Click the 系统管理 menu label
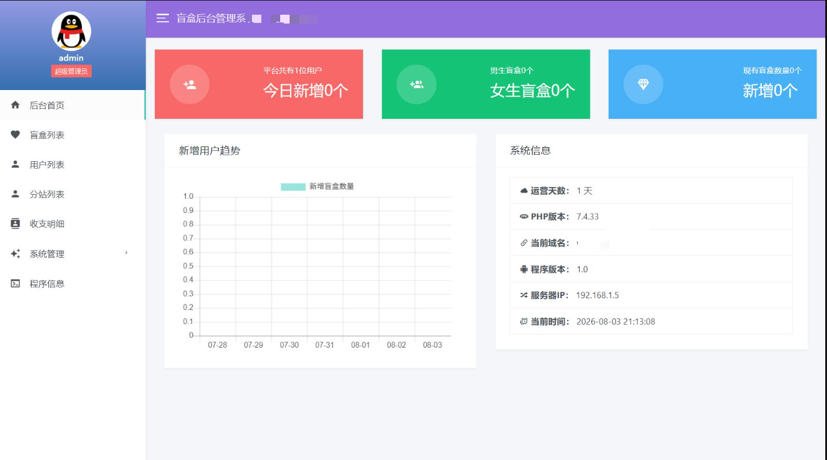 (x=47, y=254)
